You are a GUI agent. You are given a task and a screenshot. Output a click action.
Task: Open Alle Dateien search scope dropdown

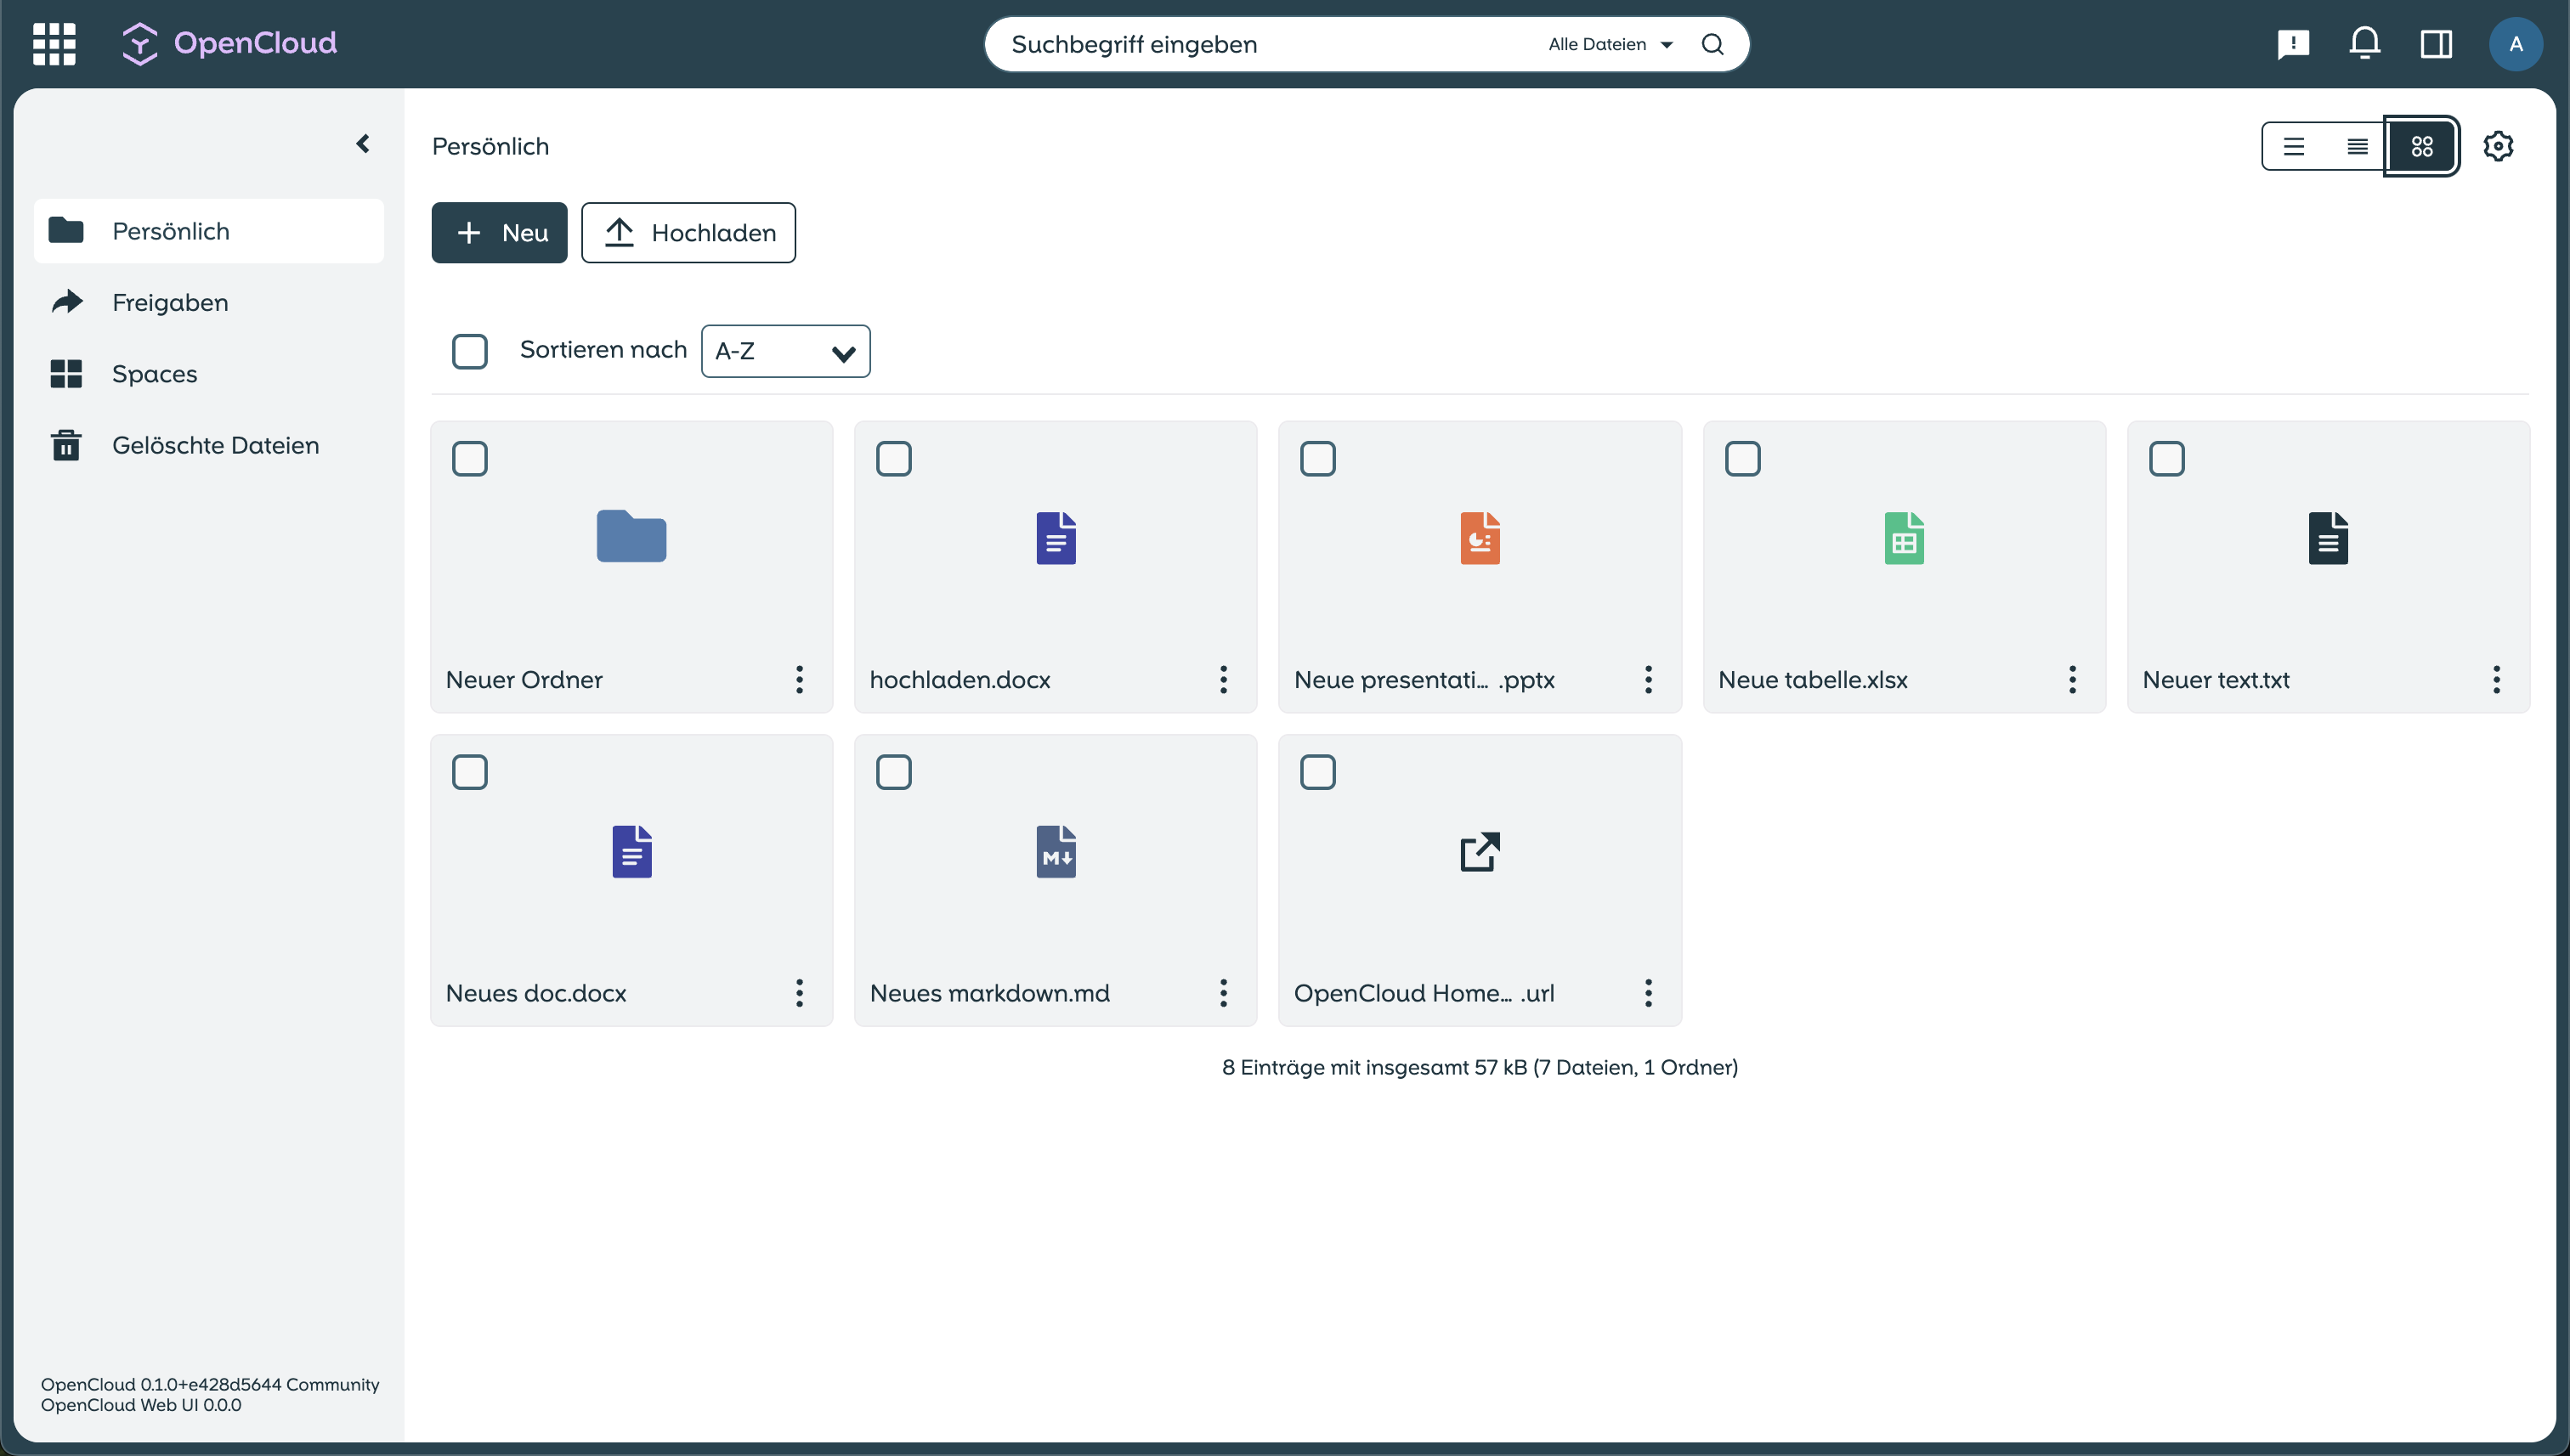click(x=1610, y=44)
